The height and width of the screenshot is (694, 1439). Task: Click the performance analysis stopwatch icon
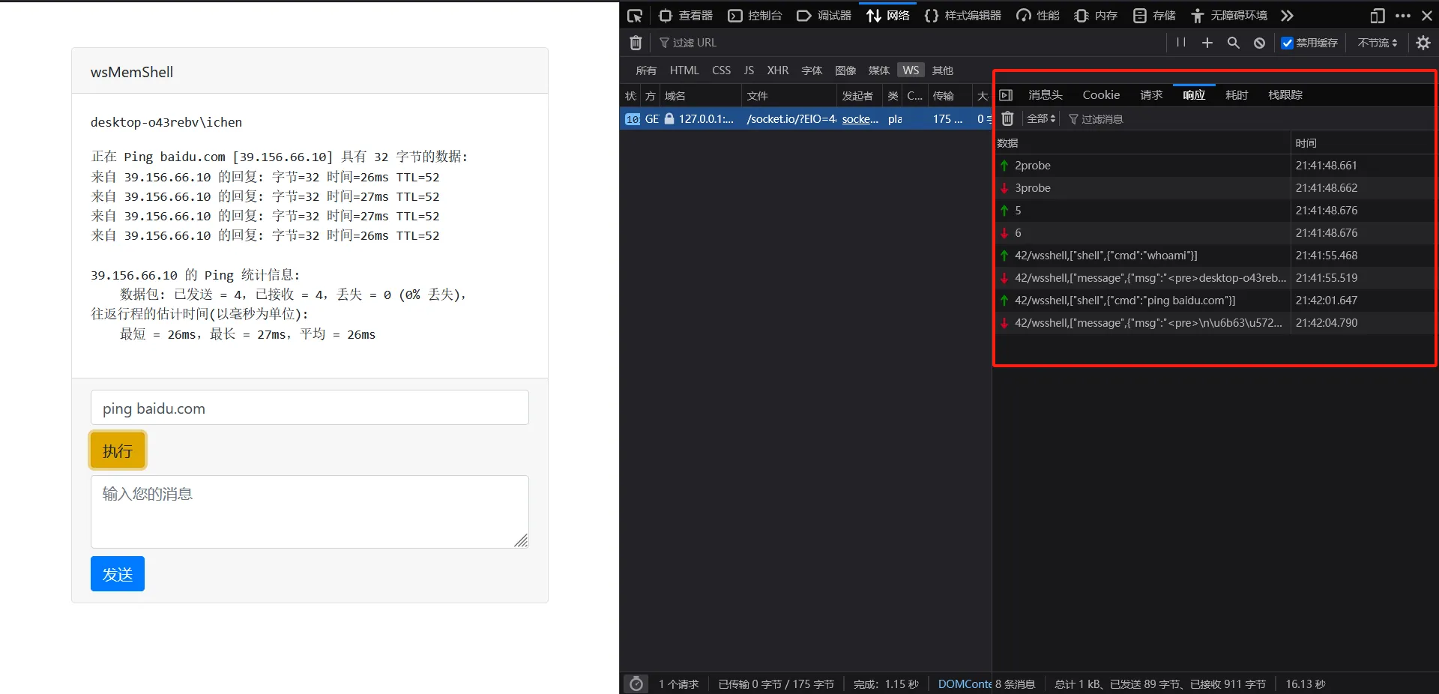point(636,684)
